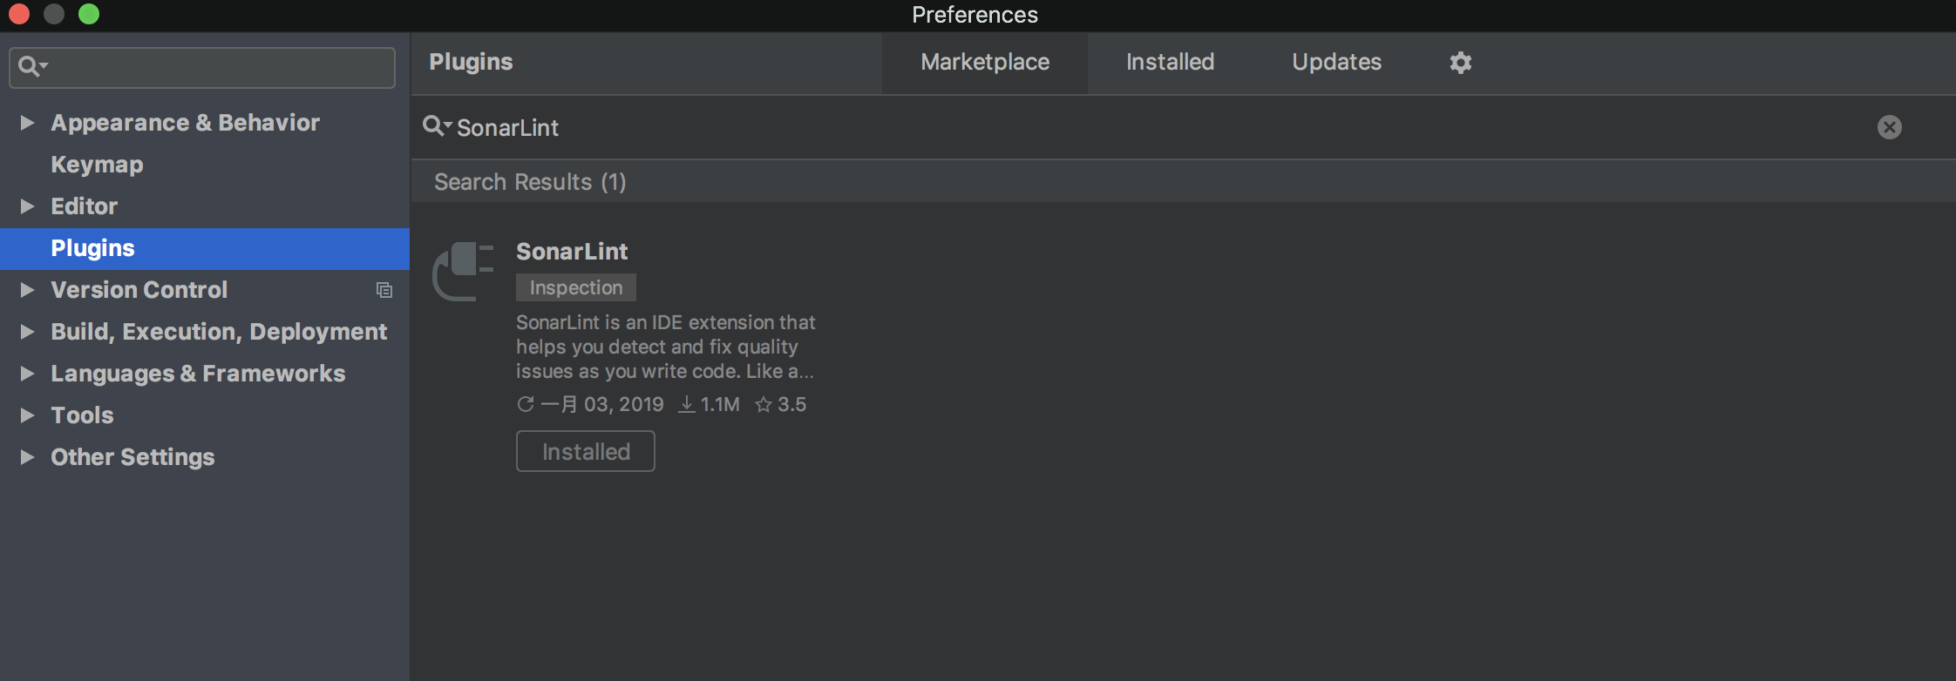This screenshot has width=1956, height=681.
Task: Click the SonarLint plugin plug icon
Action: click(x=464, y=271)
